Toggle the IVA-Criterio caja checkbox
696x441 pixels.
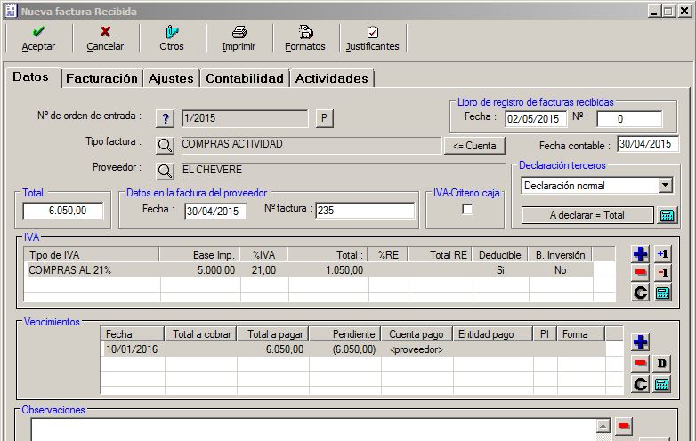467,209
